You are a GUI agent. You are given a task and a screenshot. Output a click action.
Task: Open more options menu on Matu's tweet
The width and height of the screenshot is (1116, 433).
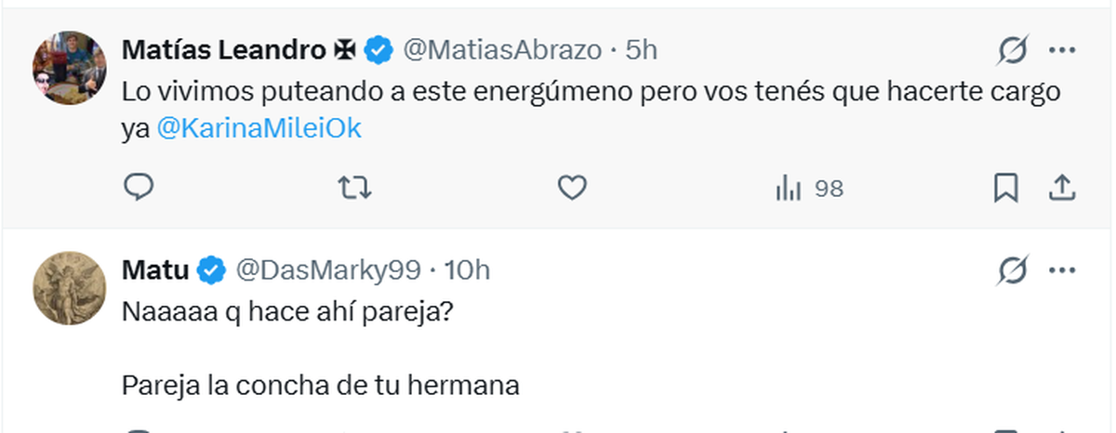click(x=1062, y=271)
